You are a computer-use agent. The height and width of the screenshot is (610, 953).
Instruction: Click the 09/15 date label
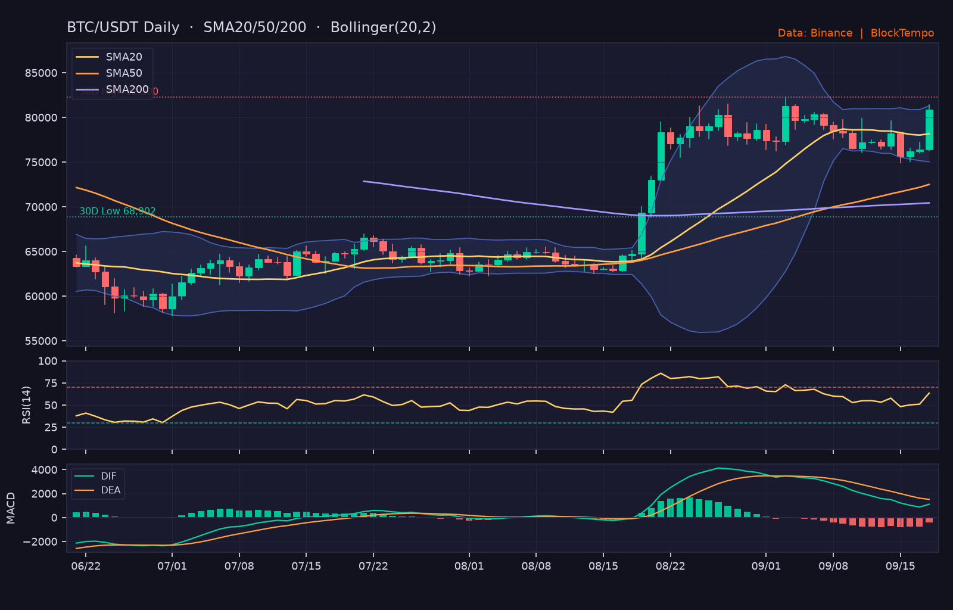click(x=901, y=566)
